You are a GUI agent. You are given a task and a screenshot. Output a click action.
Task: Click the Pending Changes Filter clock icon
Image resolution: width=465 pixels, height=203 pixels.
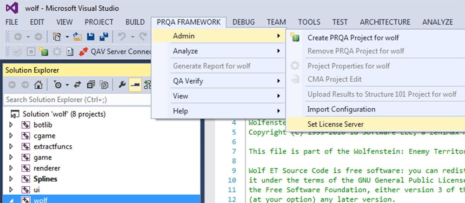coord(58,85)
